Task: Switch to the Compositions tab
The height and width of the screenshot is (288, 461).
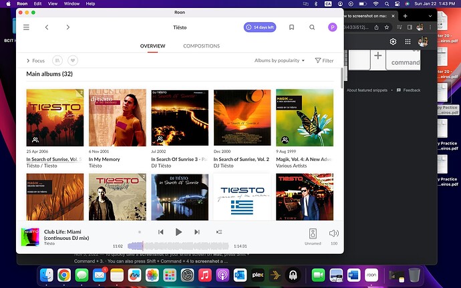Action: tap(201, 46)
